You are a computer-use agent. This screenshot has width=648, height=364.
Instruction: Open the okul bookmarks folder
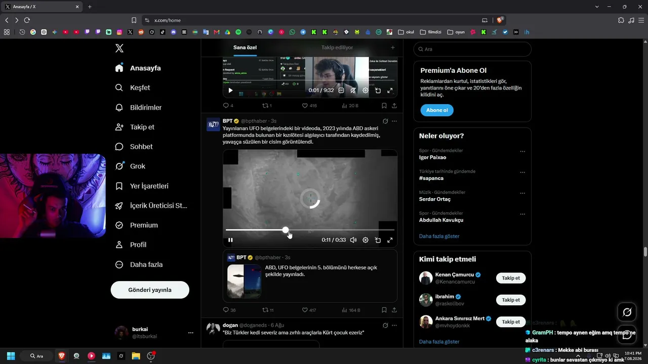(x=406, y=32)
